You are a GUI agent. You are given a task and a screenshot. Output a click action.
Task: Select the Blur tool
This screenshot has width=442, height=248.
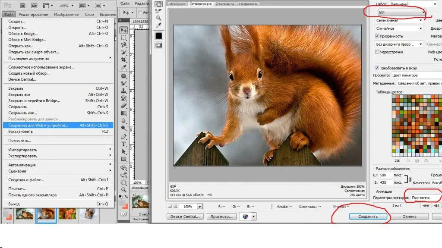click(123, 120)
